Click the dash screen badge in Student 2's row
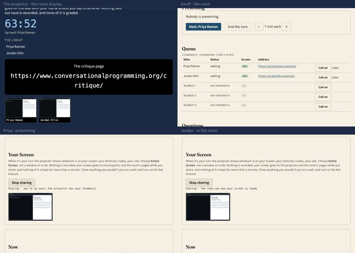Viewport: 355px width, 253px height. [244, 95]
